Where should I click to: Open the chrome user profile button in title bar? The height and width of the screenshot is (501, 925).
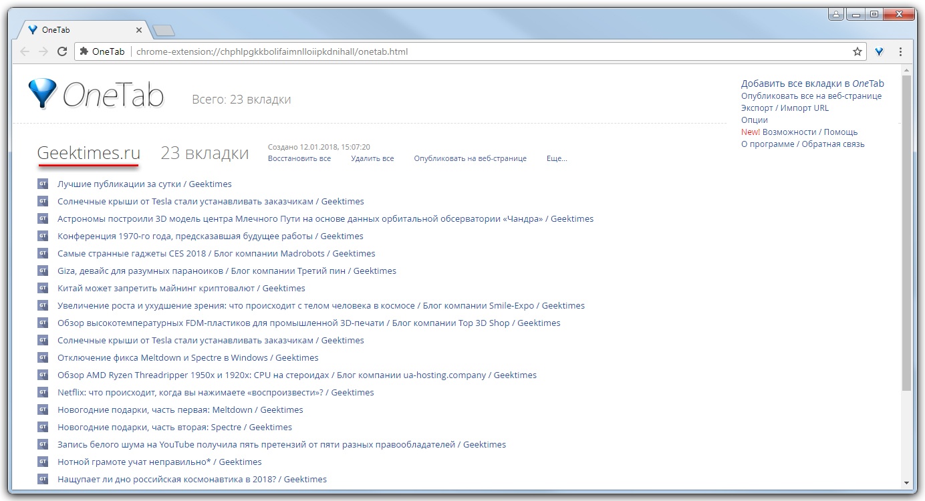837,13
